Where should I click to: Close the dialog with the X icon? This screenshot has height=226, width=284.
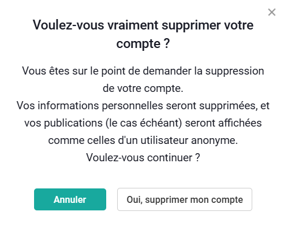(x=272, y=12)
